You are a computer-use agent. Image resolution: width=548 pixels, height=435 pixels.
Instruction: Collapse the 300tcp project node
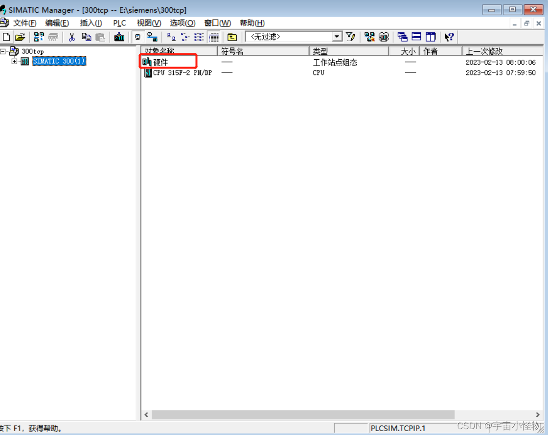3,51
